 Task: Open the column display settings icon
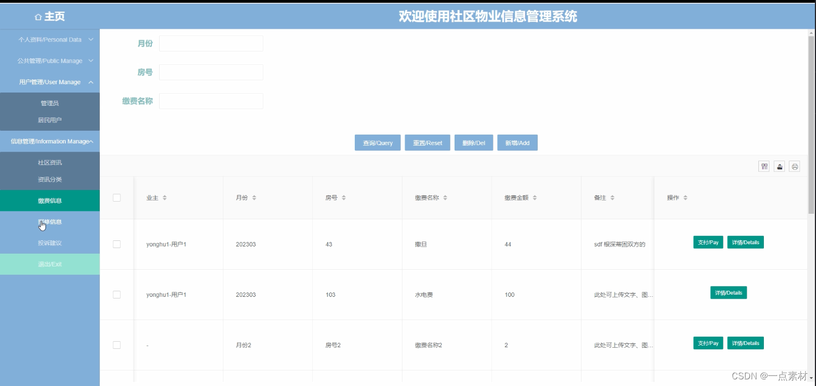point(763,166)
